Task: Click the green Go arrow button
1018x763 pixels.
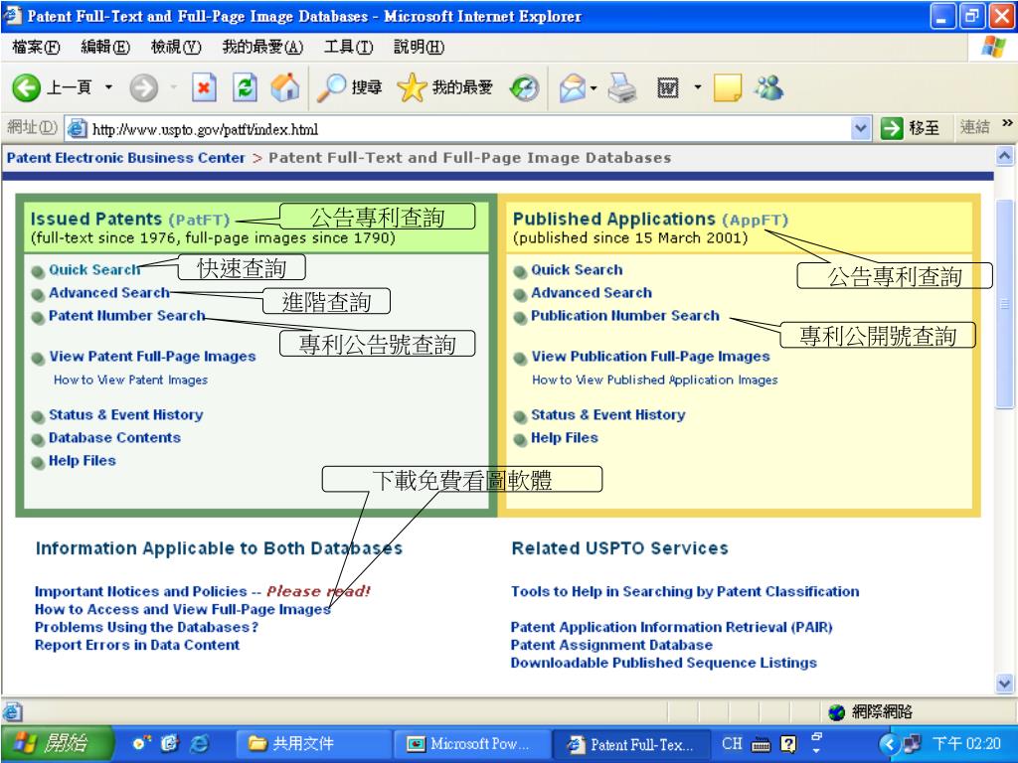Action: pos(892,128)
